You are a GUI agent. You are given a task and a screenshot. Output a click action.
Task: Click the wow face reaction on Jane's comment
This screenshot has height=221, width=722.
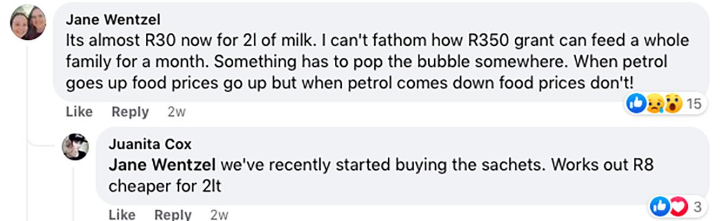point(672,103)
